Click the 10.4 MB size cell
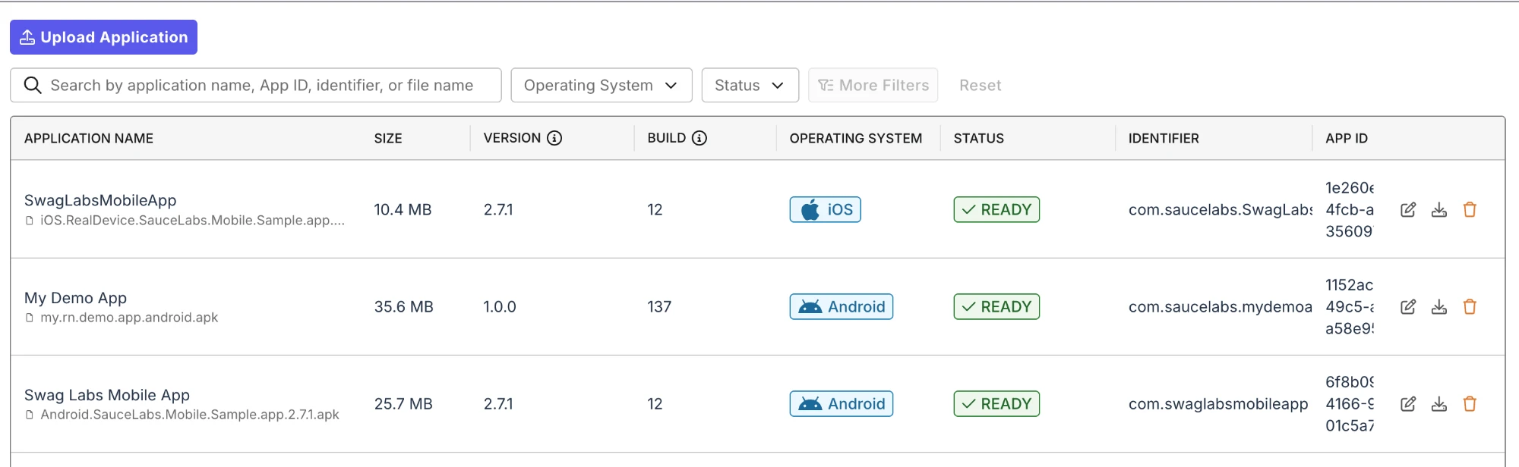 pyautogui.click(x=403, y=209)
